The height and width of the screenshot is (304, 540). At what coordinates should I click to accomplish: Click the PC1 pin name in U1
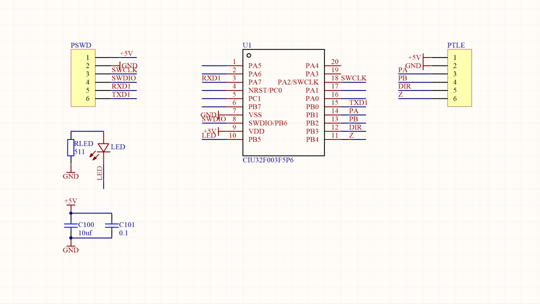[254, 98]
